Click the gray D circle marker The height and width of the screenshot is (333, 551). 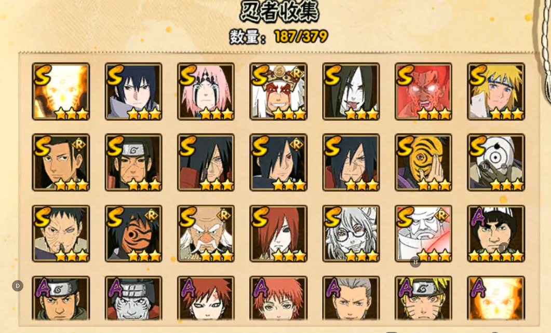click(x=18, y=286)
